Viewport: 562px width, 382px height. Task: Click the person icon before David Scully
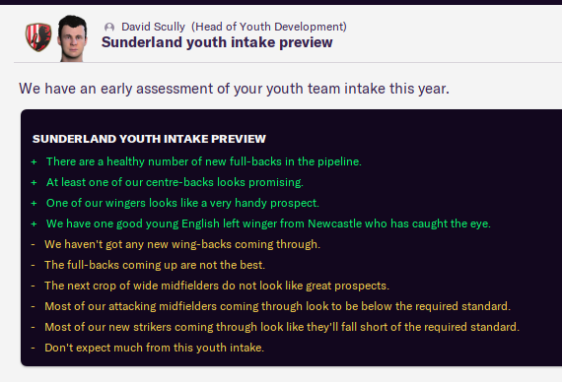point(109,28)
